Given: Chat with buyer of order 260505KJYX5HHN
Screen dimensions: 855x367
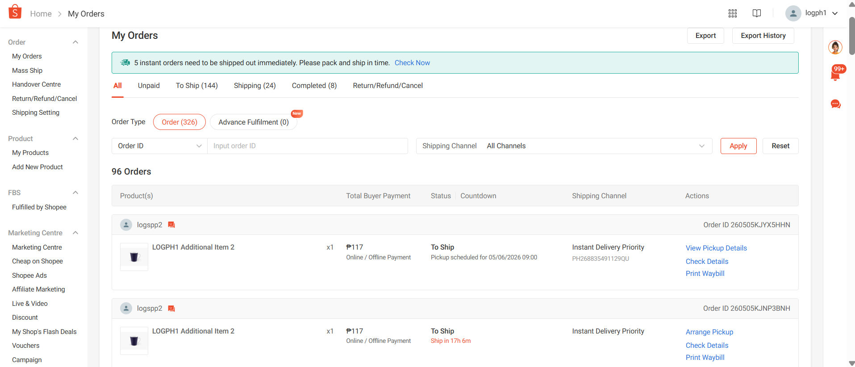Looking at the screenshot, I should coord(171,225).
